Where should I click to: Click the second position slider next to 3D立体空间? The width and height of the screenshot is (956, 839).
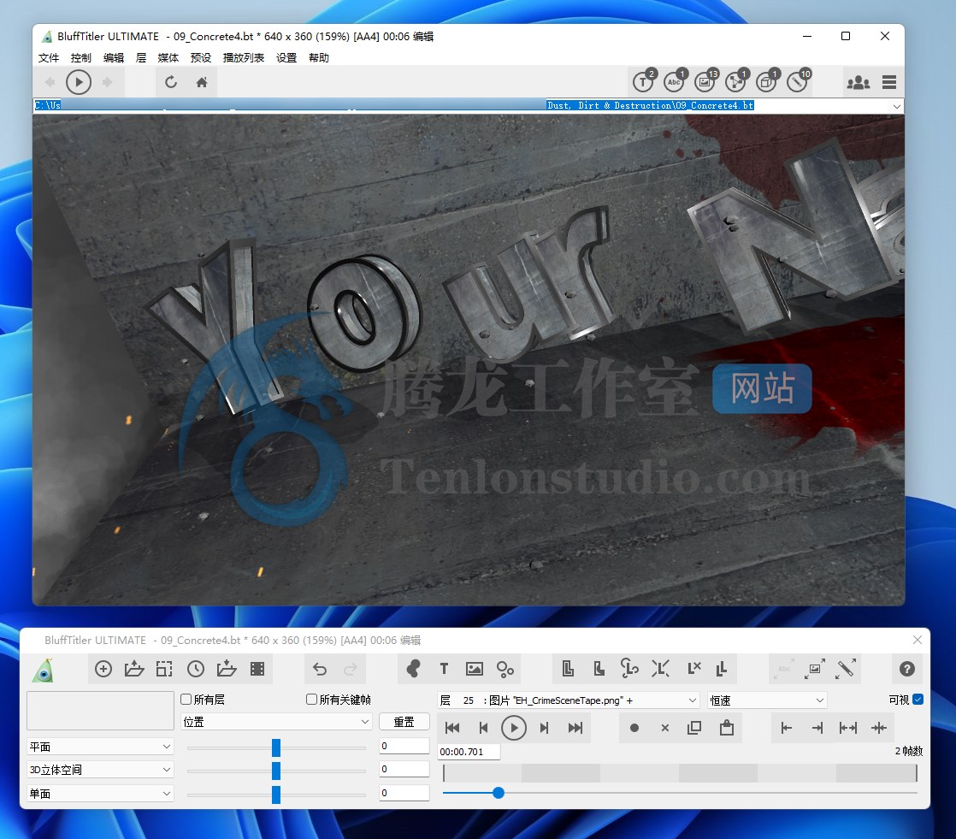(276, 771)
